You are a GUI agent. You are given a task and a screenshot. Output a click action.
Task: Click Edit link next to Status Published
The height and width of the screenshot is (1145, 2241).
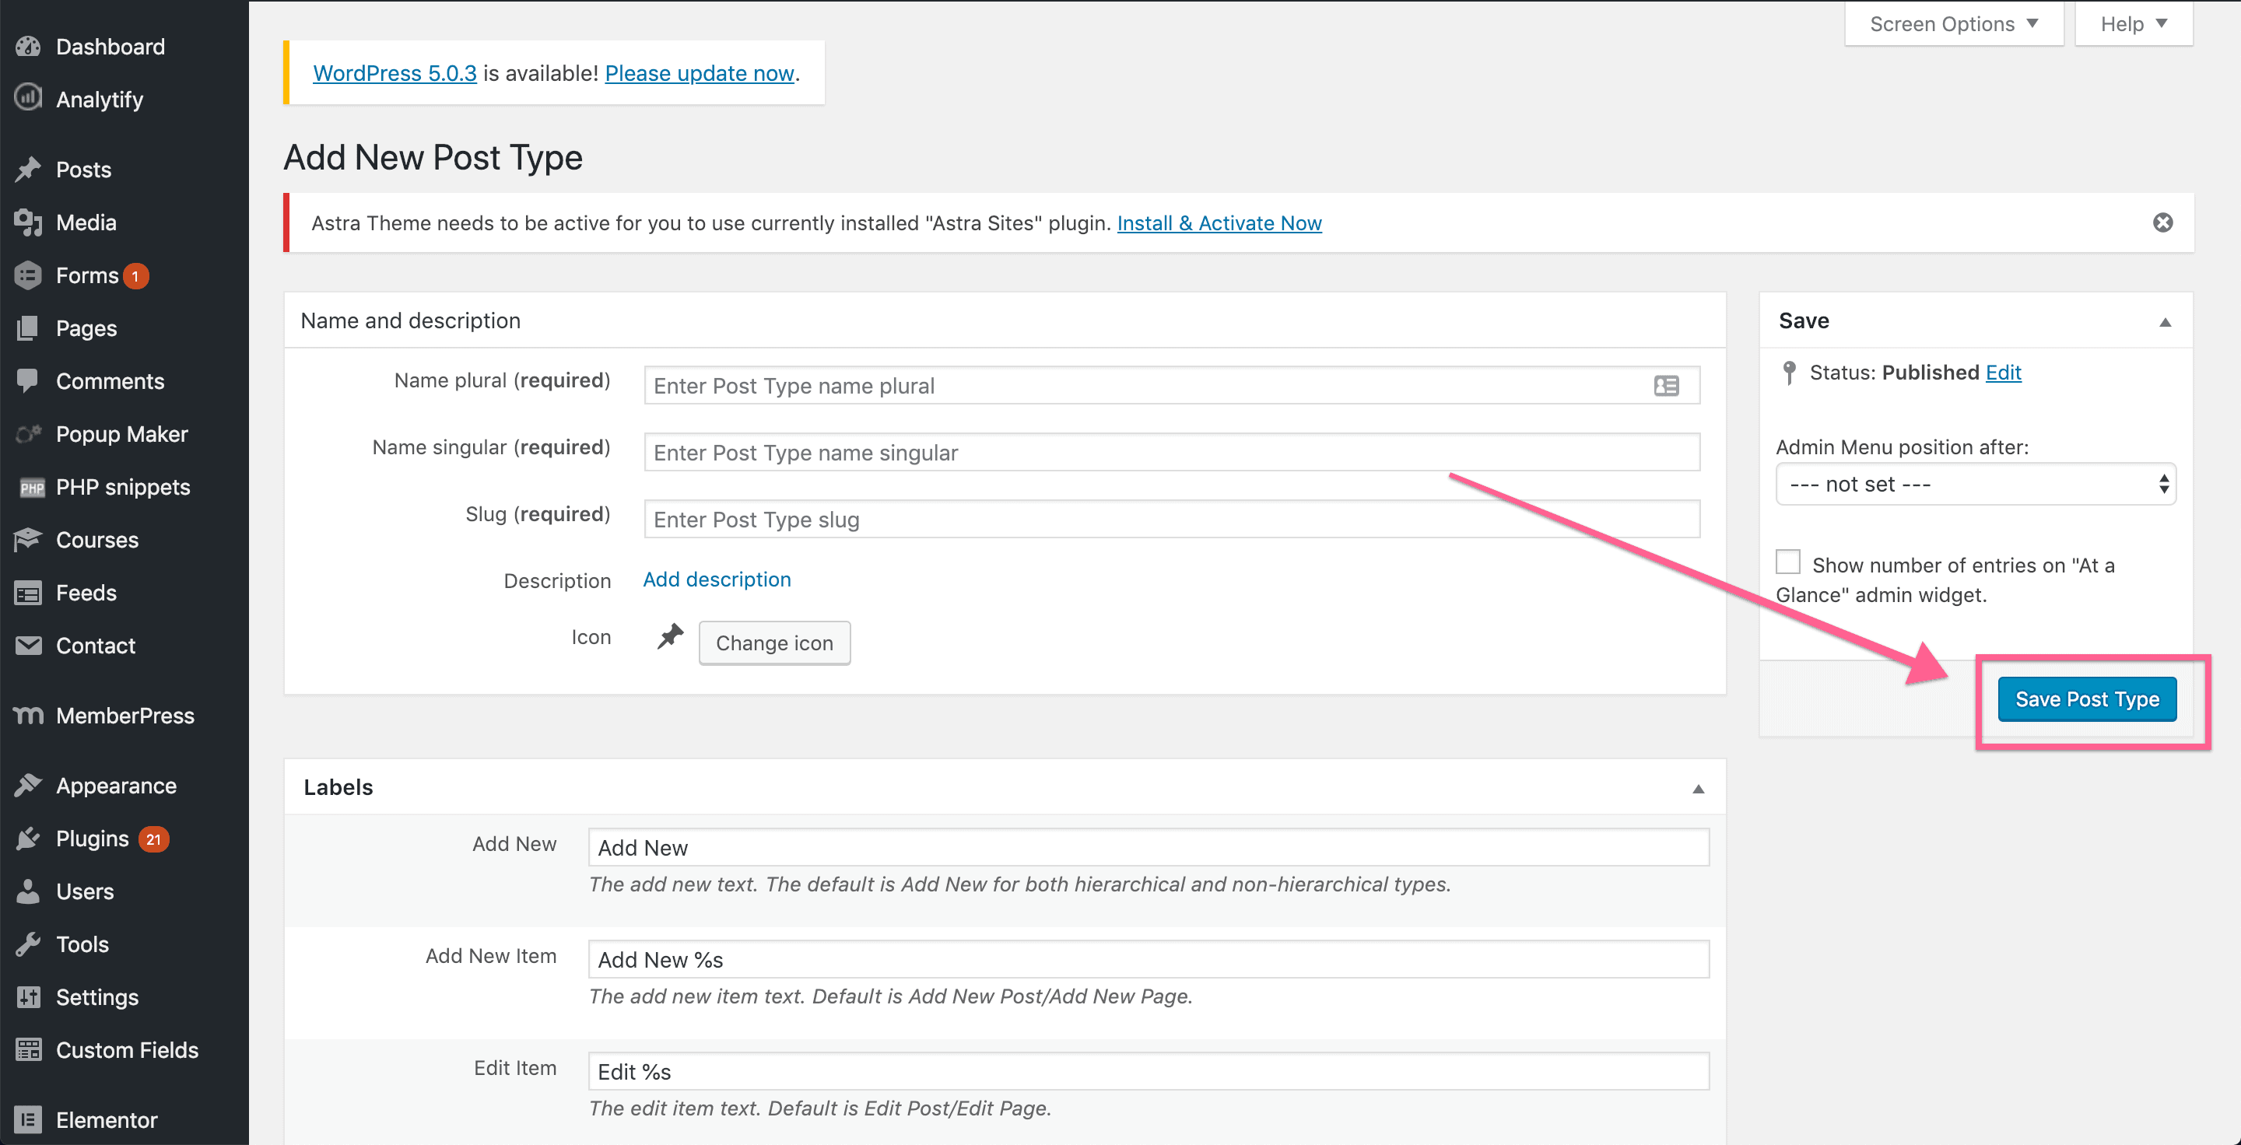pyautogui.click(x=2003, y=372)
